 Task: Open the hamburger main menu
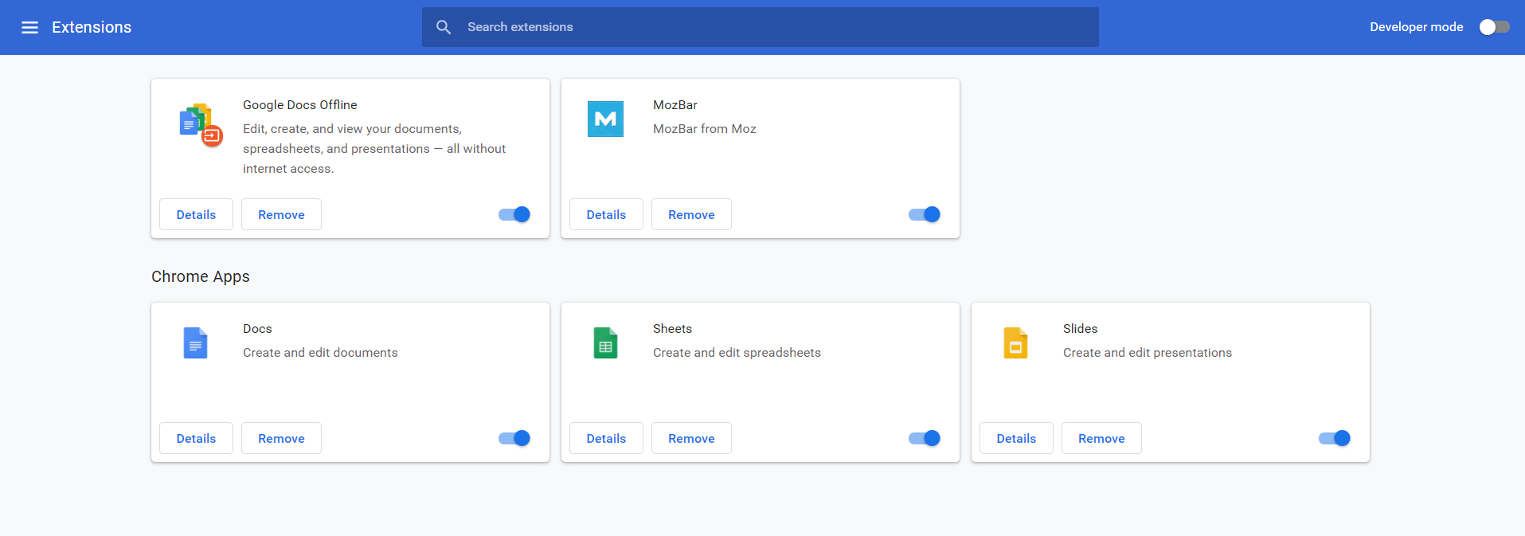(x=29, y=27)
